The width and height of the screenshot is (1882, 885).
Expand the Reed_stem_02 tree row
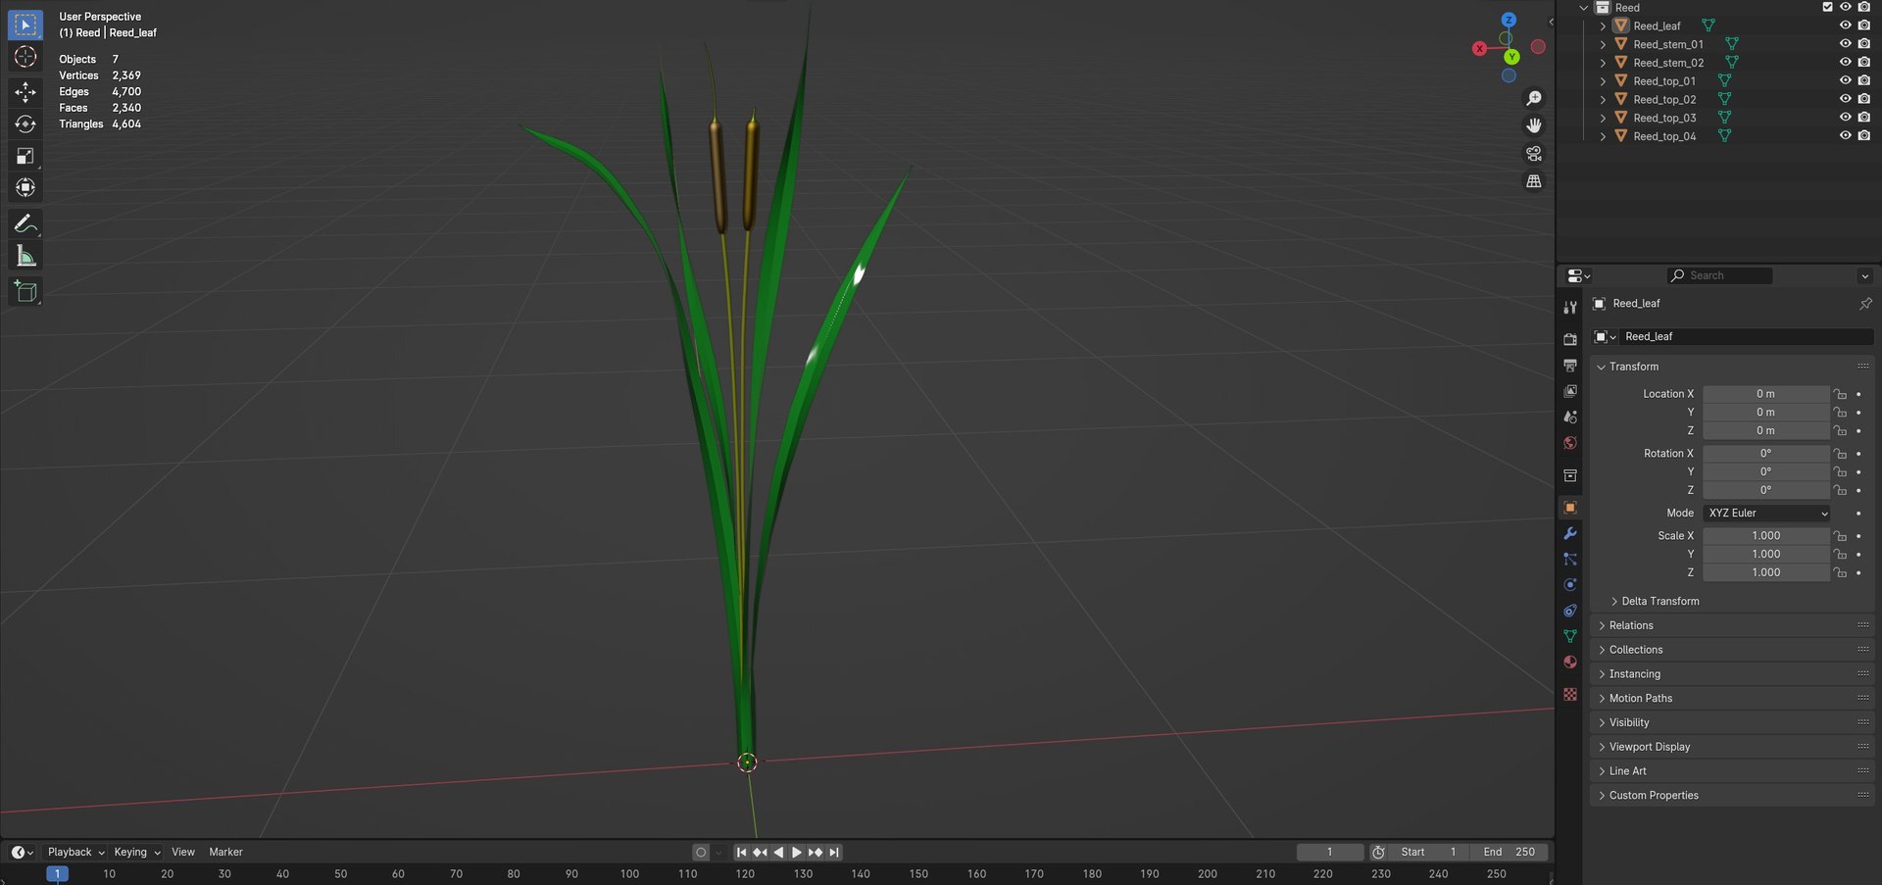click(x=1603, y=63)
